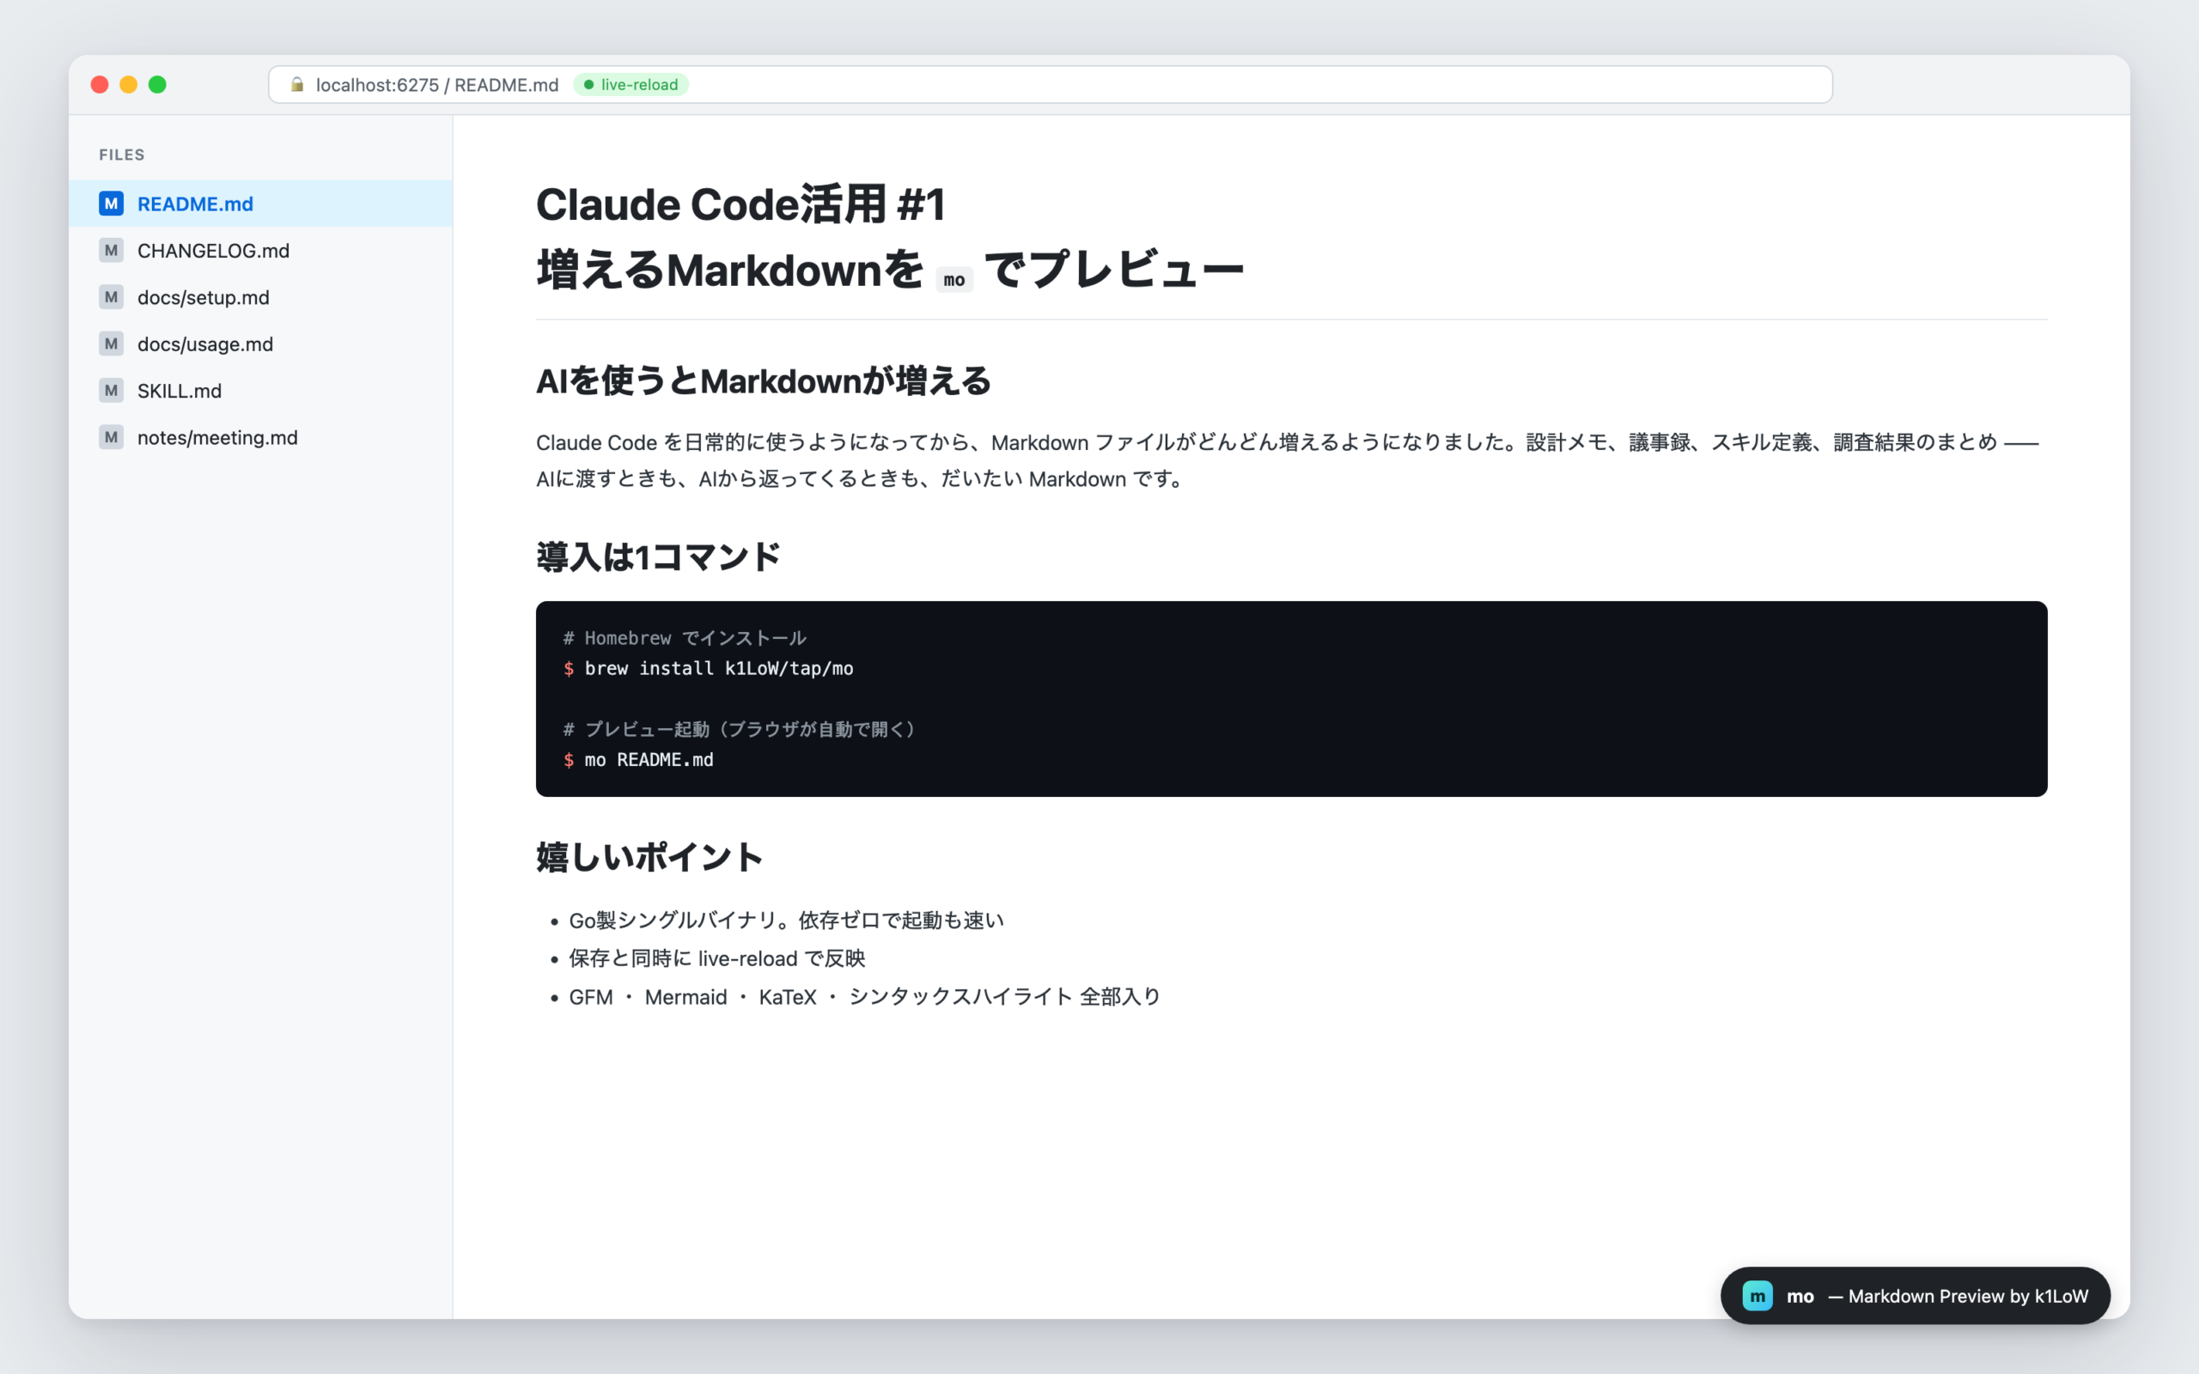The image size is (2199, 1374).
Task: Click the brew install k1LoW/tap/mo command line
Action: 709,668
